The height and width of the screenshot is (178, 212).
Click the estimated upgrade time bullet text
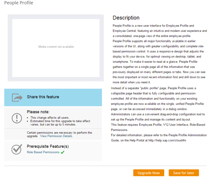tap(60, 123)
